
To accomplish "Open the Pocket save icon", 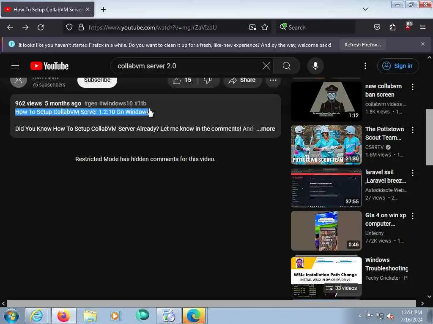I will (x=377, y=27).
